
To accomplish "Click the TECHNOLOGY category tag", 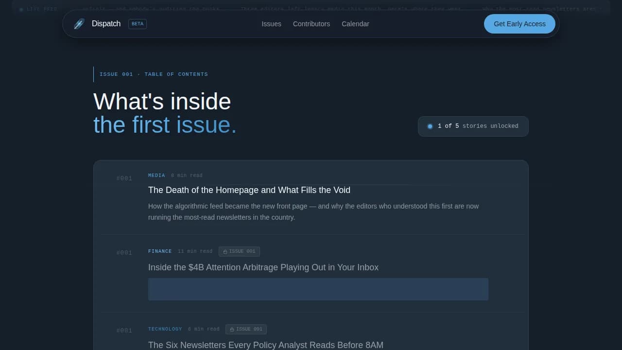I will pyautogui.click(x=165, y=329).
